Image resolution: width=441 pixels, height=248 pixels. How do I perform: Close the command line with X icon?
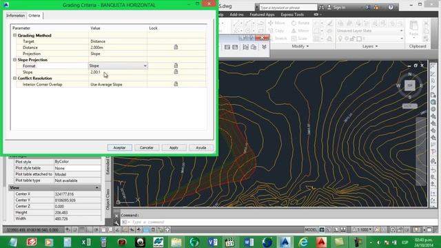[x=116, y=216]
